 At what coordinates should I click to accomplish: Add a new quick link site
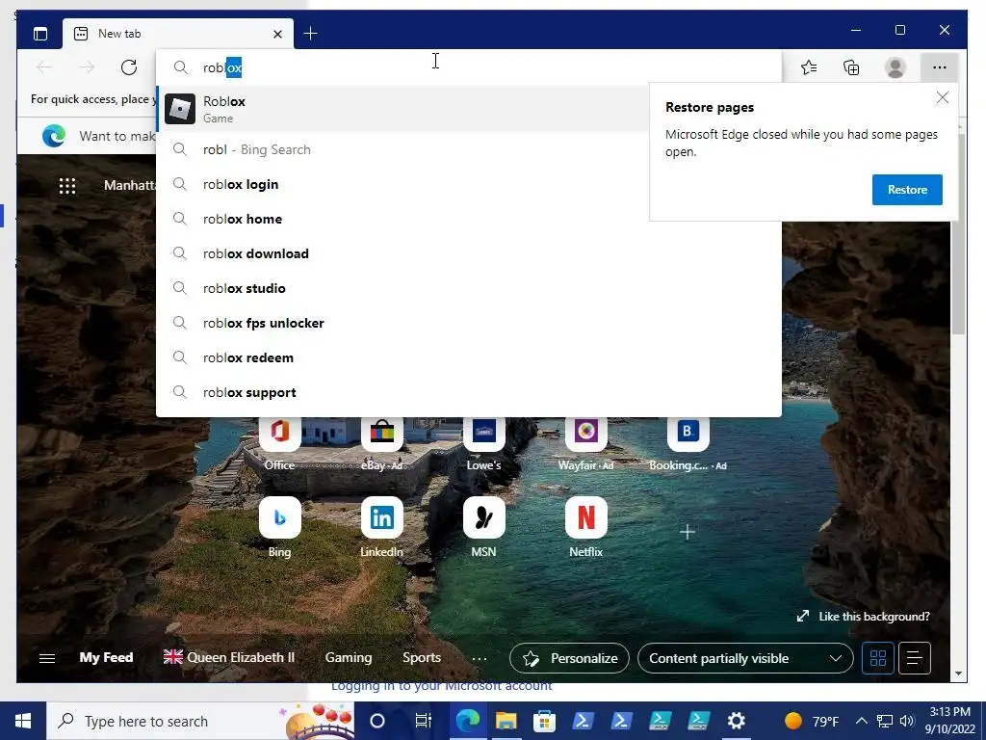tap(688, 532)
